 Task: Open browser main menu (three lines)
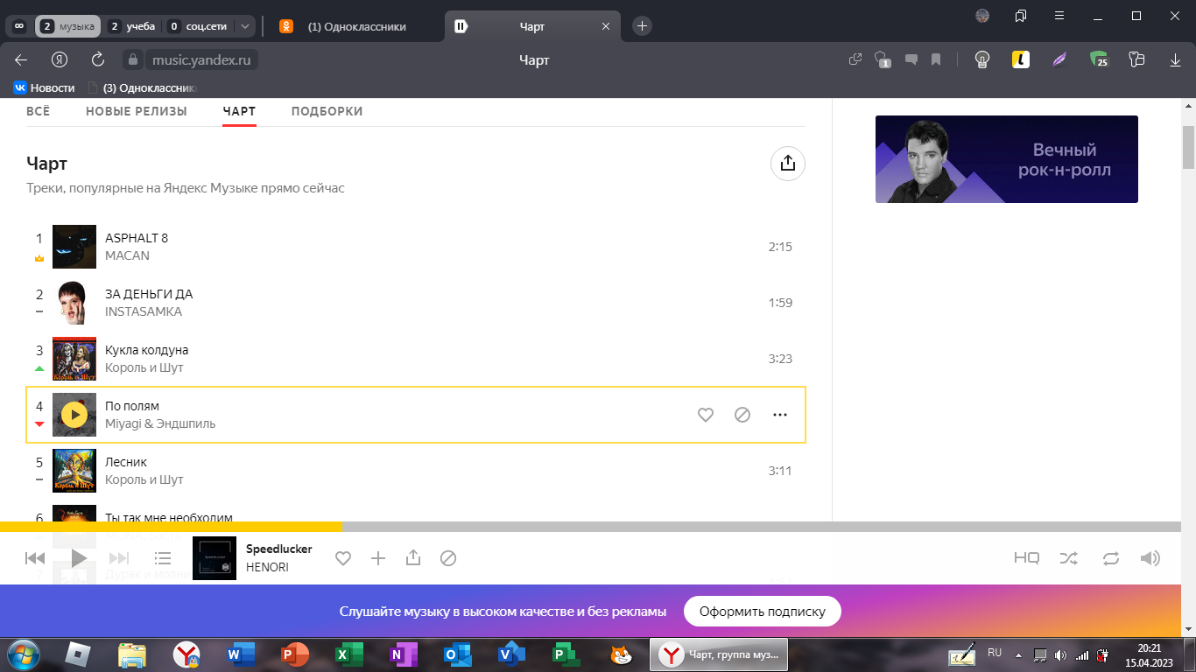(1060, 16)
